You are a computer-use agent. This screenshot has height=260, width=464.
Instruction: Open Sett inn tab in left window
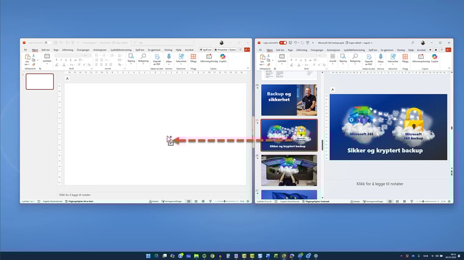coord(46,49)
